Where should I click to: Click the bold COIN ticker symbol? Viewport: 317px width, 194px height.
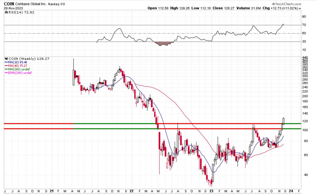pos(9,4)
